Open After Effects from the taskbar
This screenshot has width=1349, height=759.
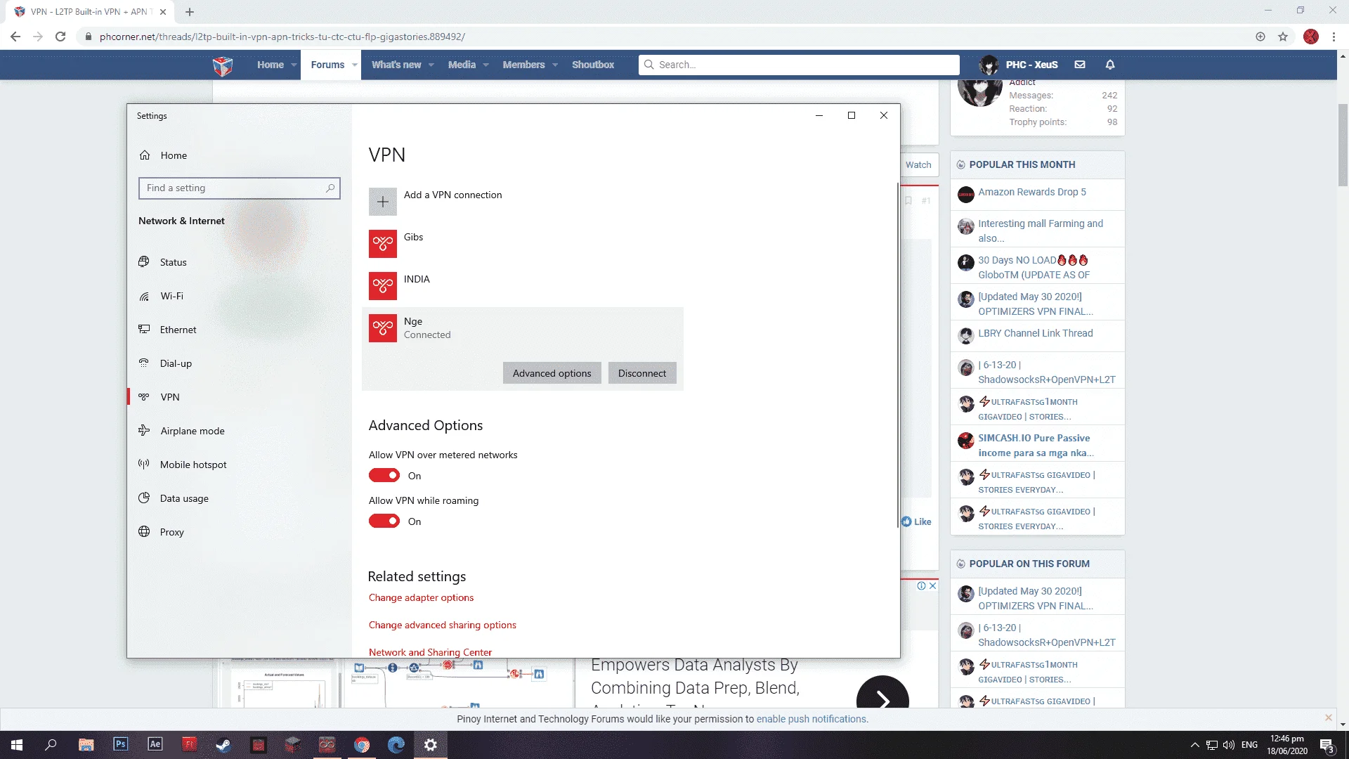pos(155,745)
